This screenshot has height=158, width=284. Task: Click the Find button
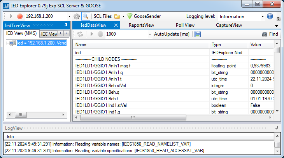click(270, 34)
